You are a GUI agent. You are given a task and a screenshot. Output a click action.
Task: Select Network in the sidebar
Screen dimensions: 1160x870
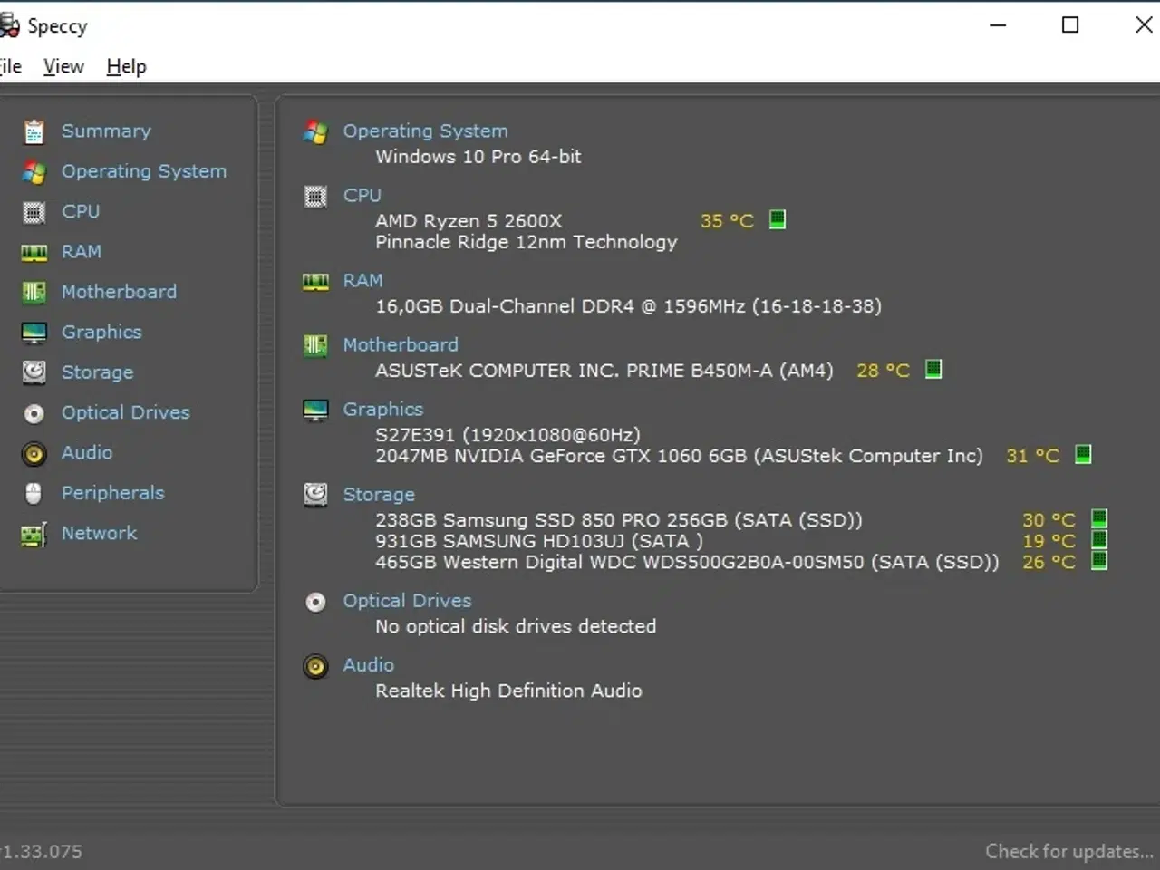coord(99,533)
